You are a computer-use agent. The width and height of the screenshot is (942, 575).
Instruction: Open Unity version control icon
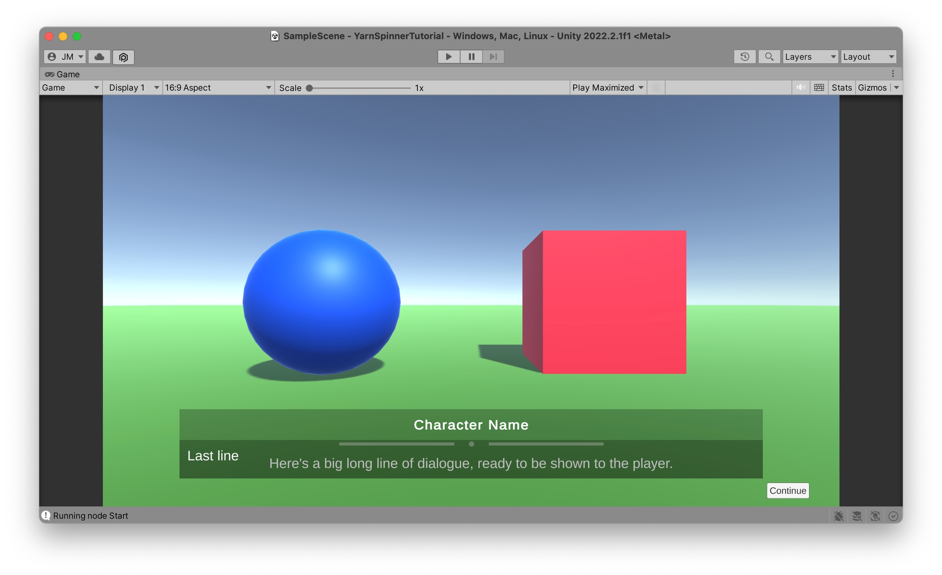pos(123,57)
